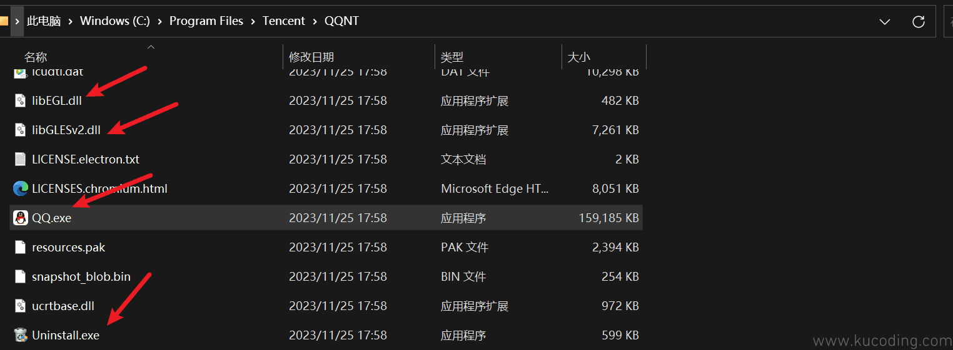Screen dimensions: 953x350
Task: Click the 2,394 KB size of resources.pak
Action: pyautogui.click(x=615, y=247)
